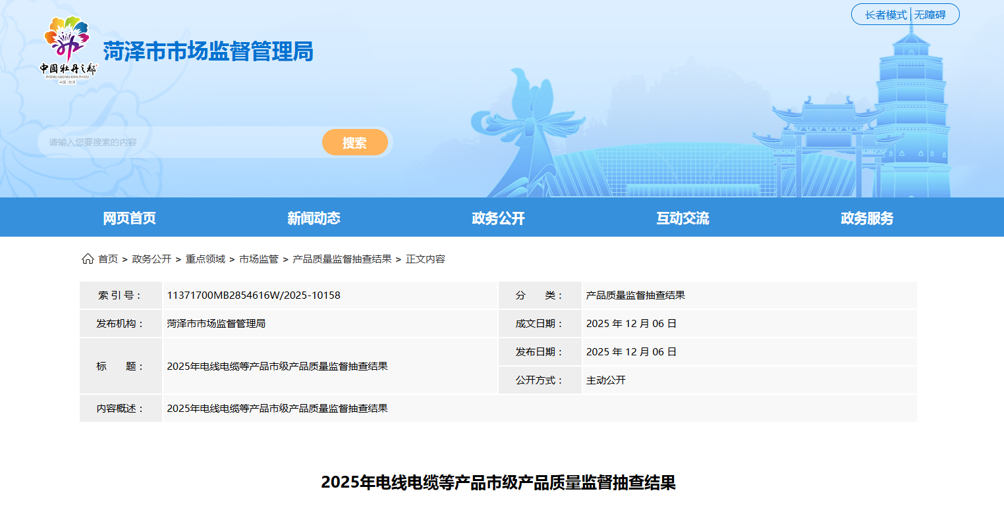Click 重点领域 breadcrumb link
The width and height of the screenshot is (1004, 510).
[205, 259]
